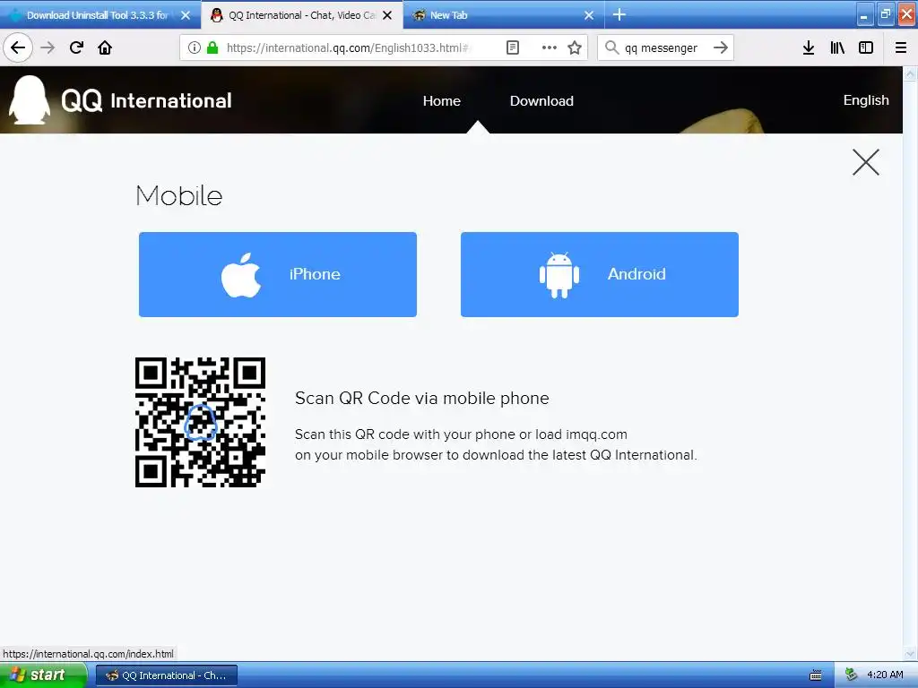918x688 pixels.
Task: Restore down the browser window
Action: [x=886, y=15]
